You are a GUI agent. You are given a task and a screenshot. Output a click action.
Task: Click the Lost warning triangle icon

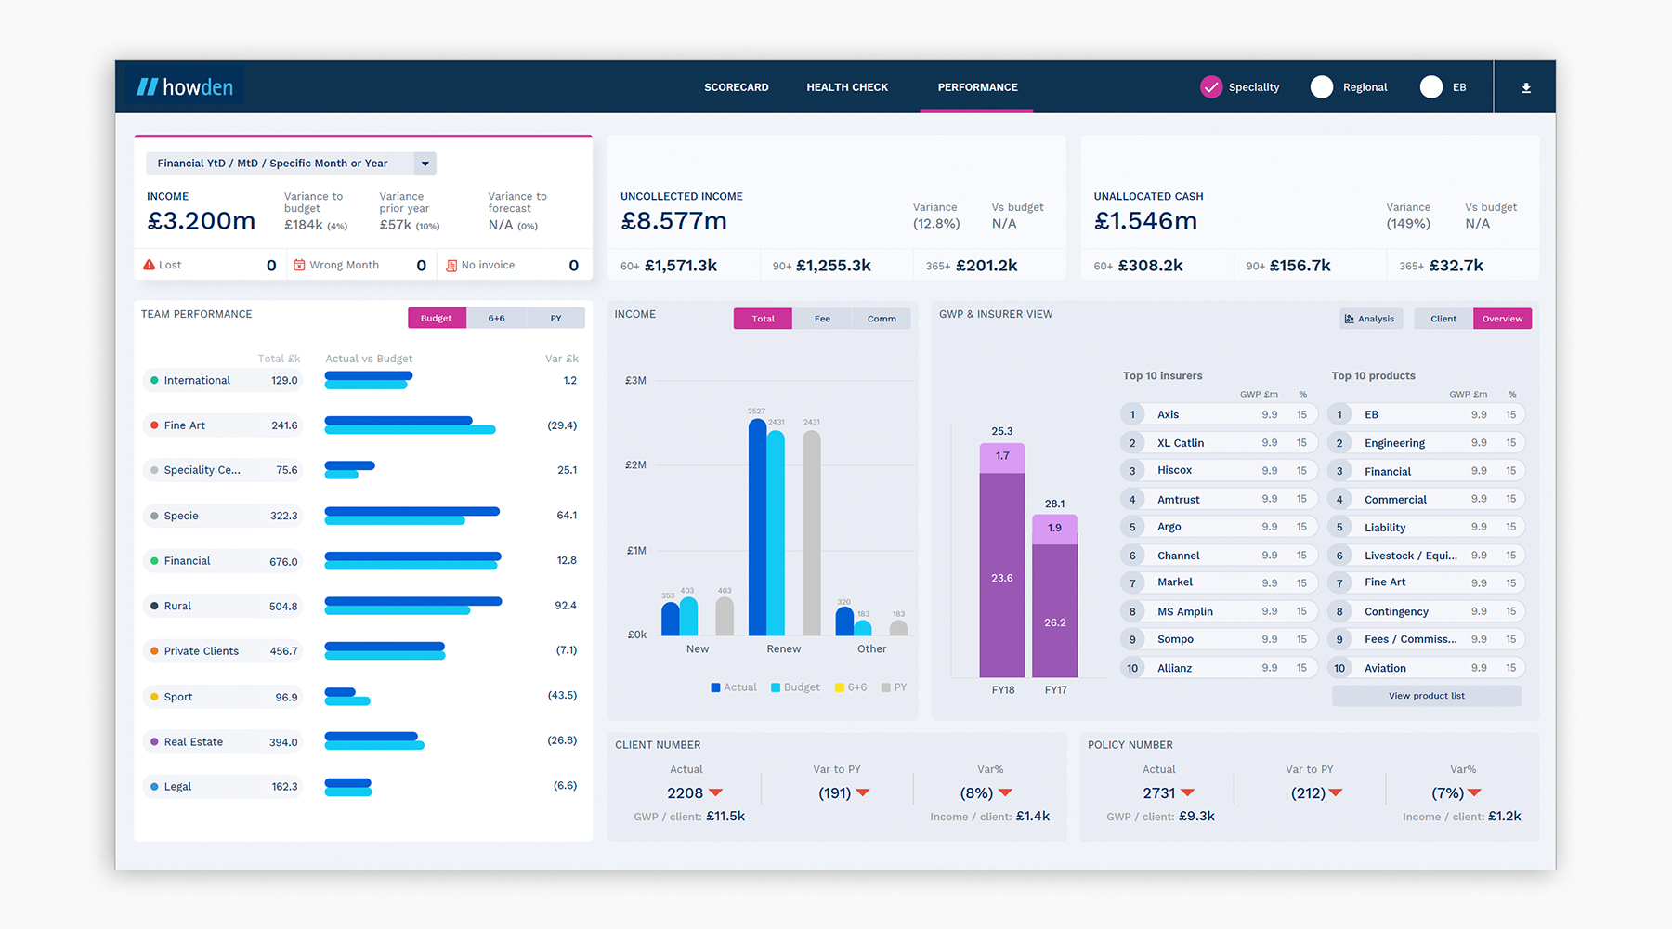pyautogui.click(x=149, y=265)
